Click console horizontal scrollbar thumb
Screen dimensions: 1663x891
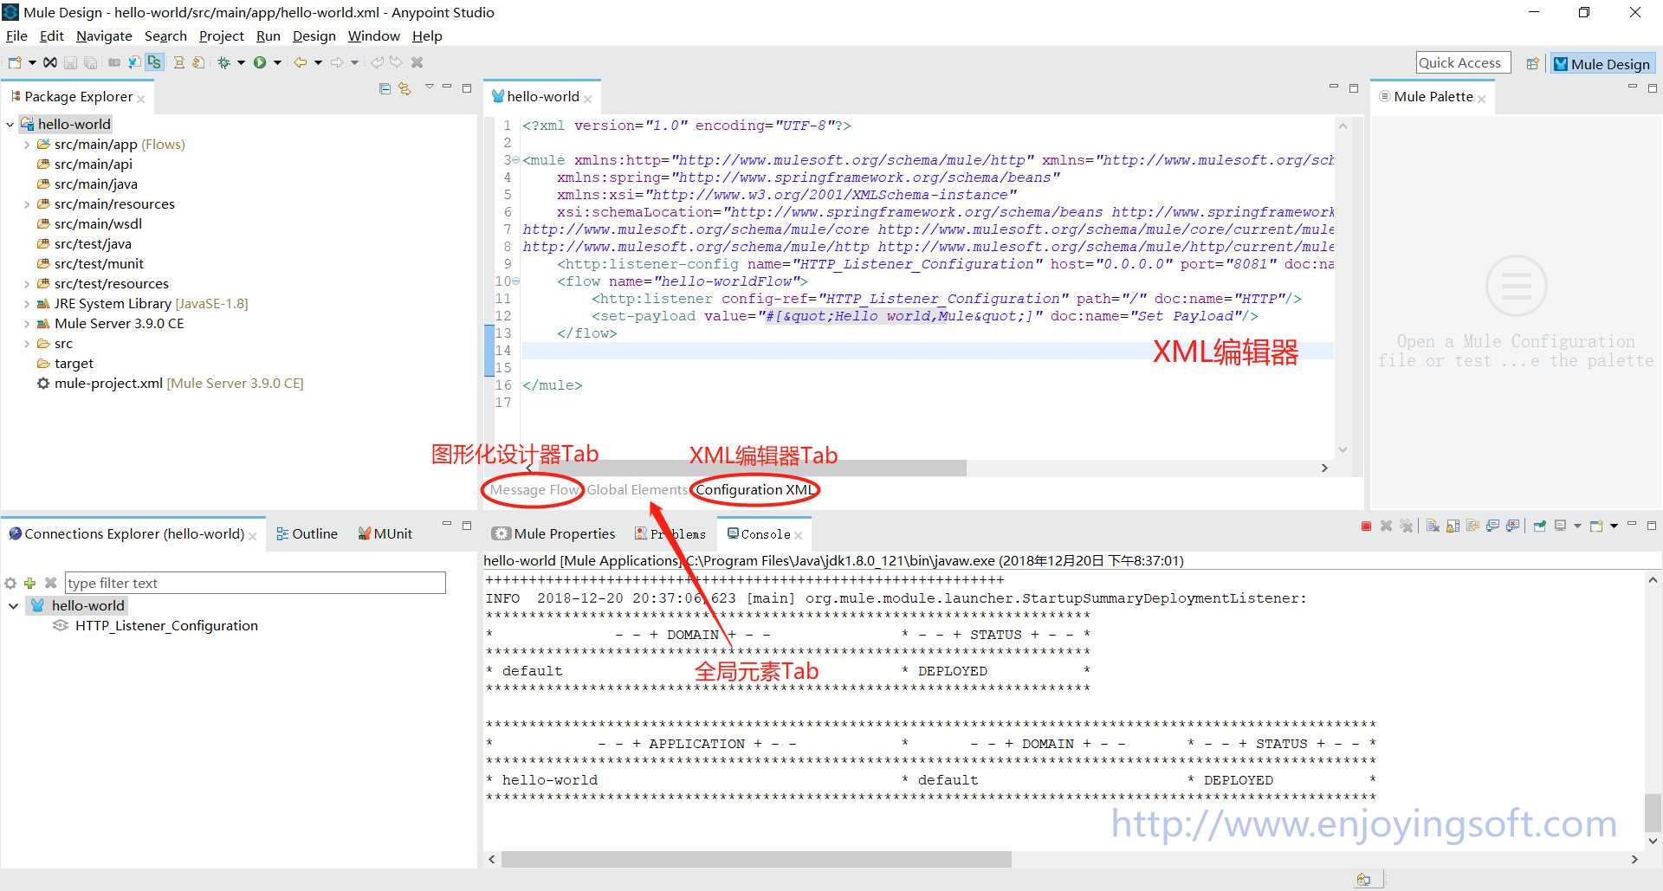click(756, 859)
